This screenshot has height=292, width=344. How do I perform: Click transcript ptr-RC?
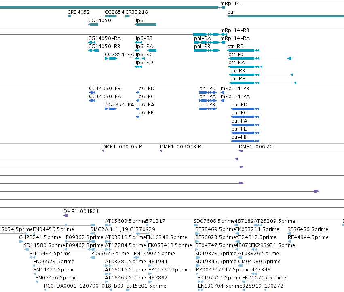click(x=260, y=59)
